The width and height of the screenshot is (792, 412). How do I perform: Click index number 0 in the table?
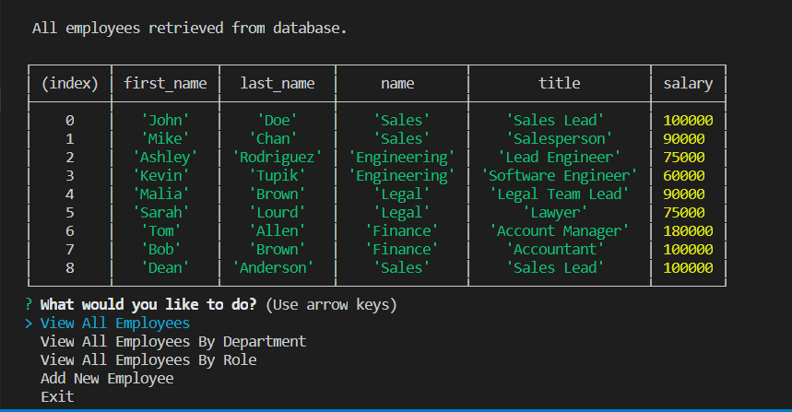click(70, 120)
